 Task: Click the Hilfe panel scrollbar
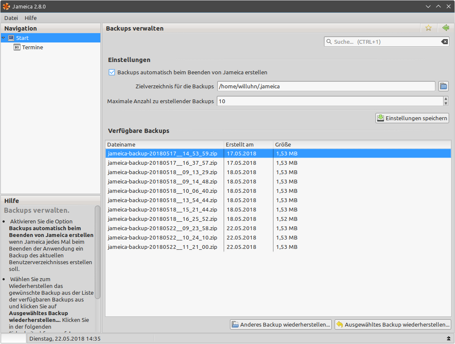point(97,252)
